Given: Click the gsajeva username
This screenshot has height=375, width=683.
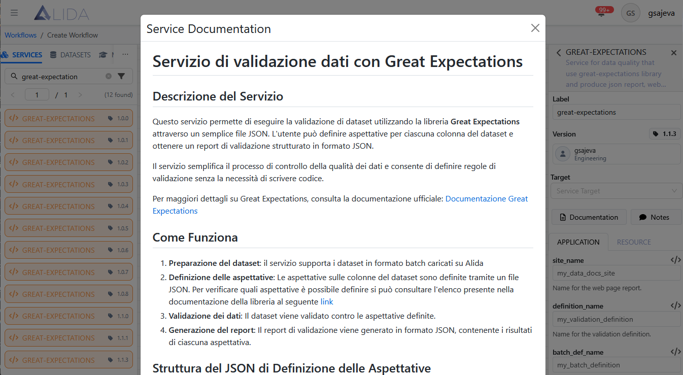Looking at the screenshot, I should pos(661,14).
